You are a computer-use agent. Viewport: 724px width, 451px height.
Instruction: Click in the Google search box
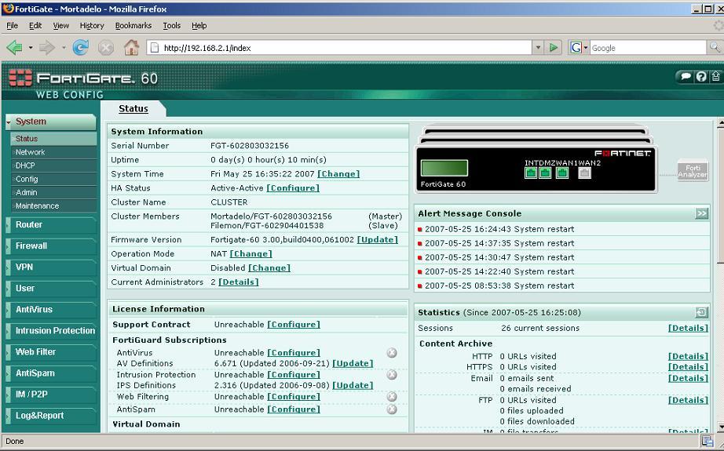click(x=649, y=48)
